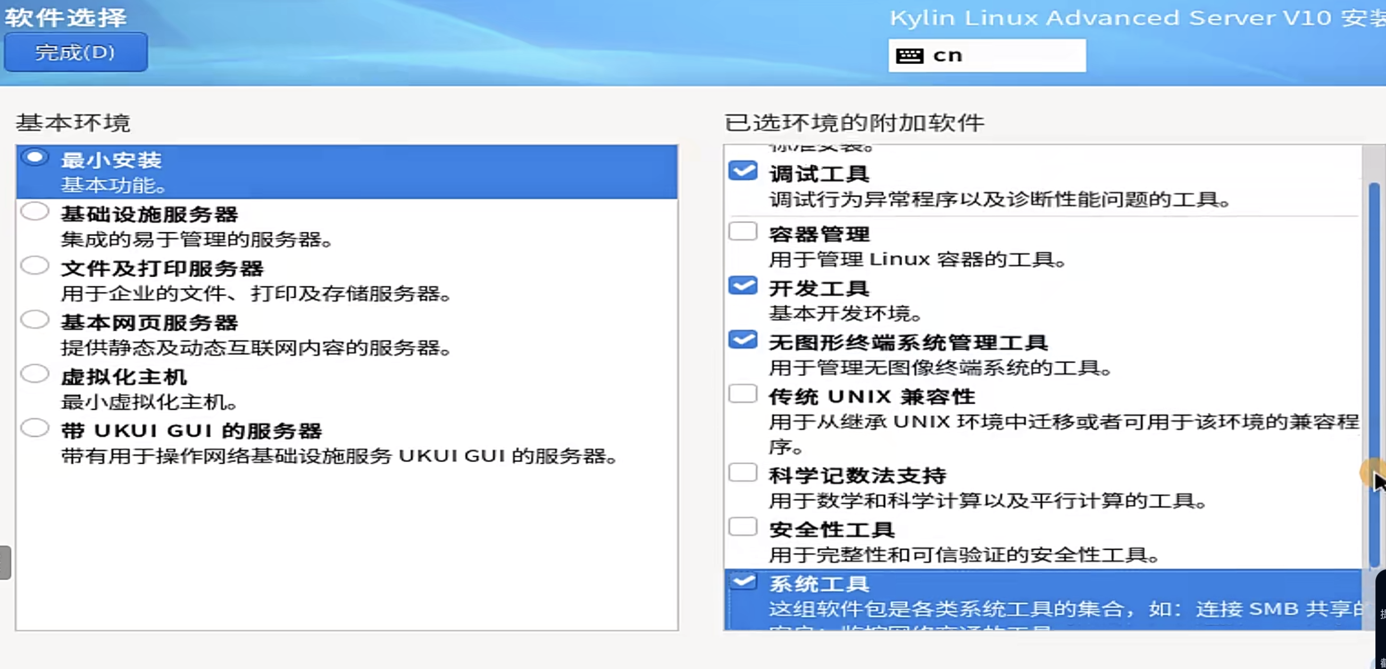
Task: Click text 用于完整性和可信验证的安全性工具。
Action: click(965, 555)
